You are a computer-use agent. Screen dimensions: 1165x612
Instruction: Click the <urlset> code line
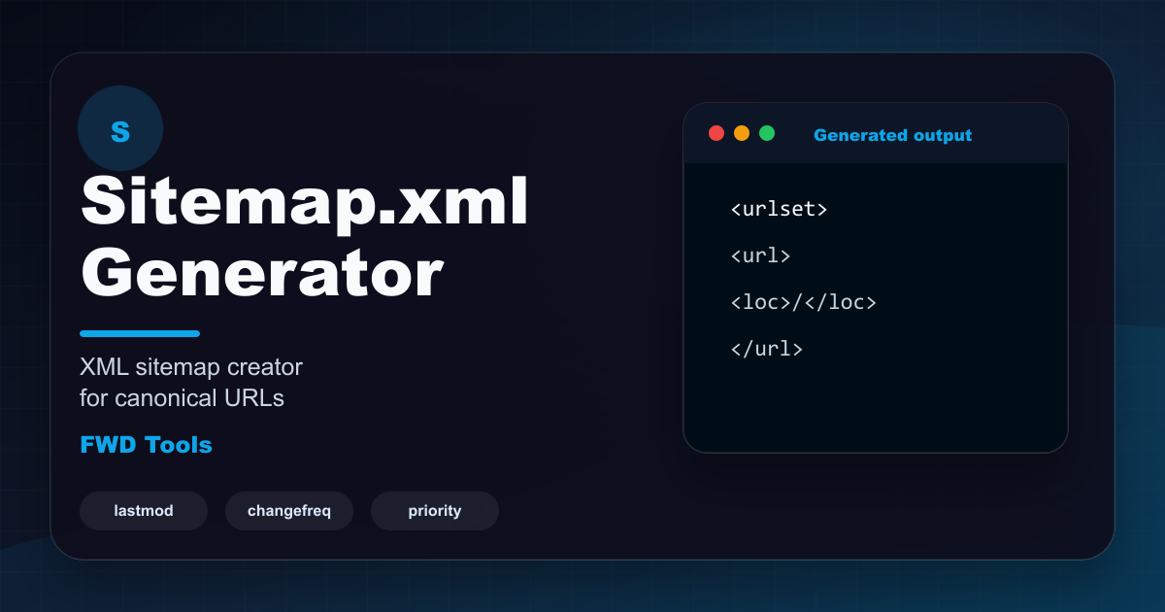779,209
